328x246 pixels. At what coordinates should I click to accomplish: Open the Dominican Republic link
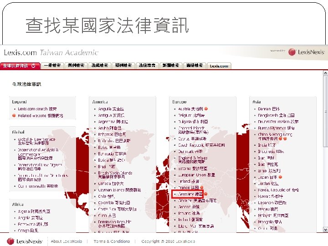pos(115,224)
